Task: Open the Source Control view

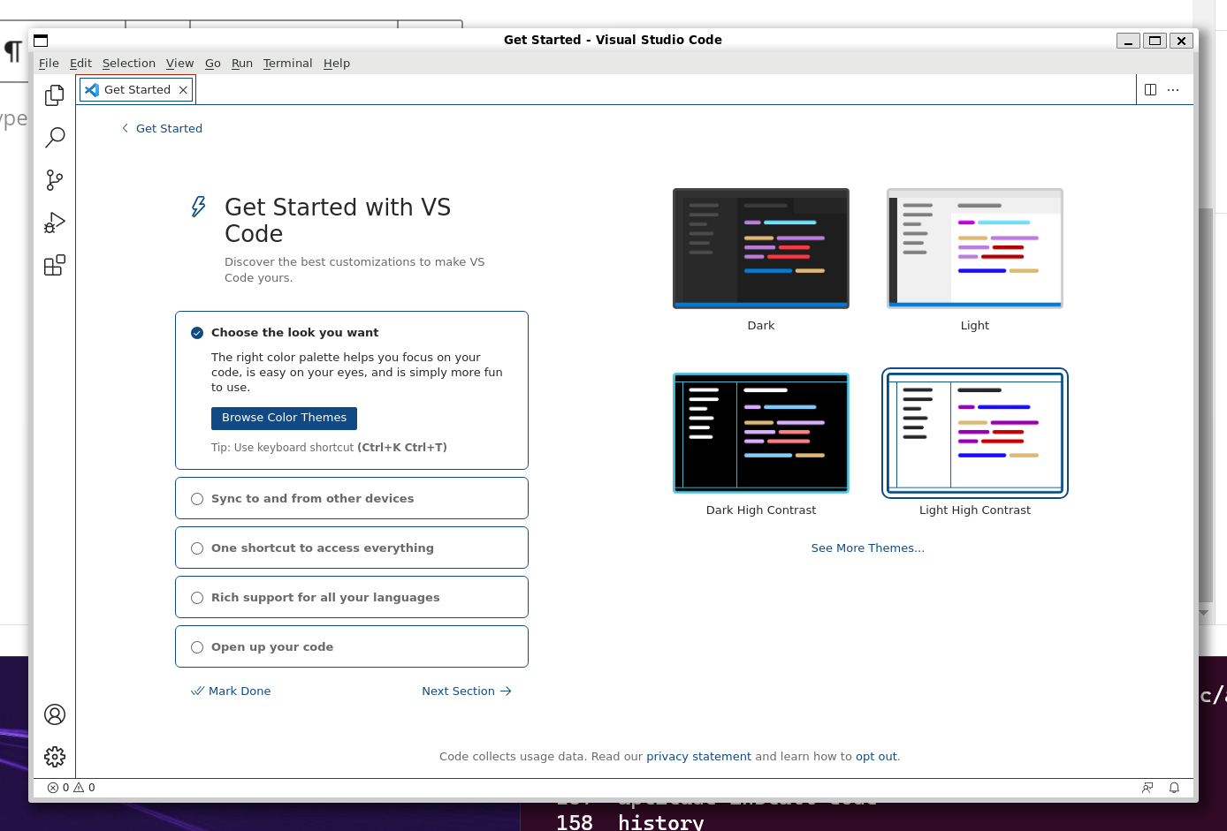Action: click(55, 180)
